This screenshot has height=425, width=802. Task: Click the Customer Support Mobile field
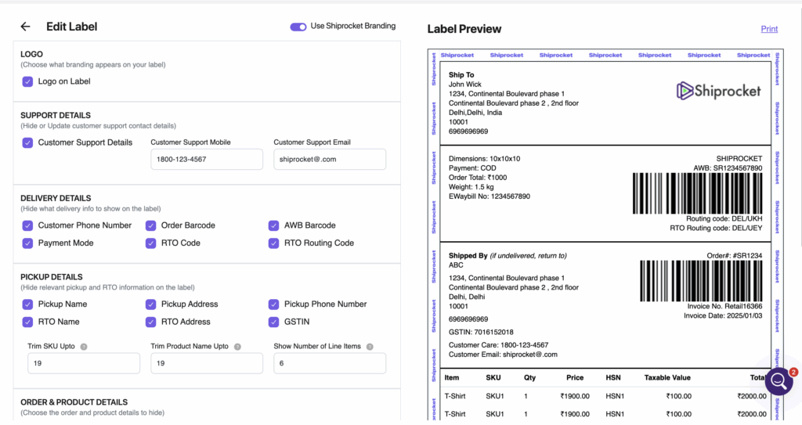point(207,160)
